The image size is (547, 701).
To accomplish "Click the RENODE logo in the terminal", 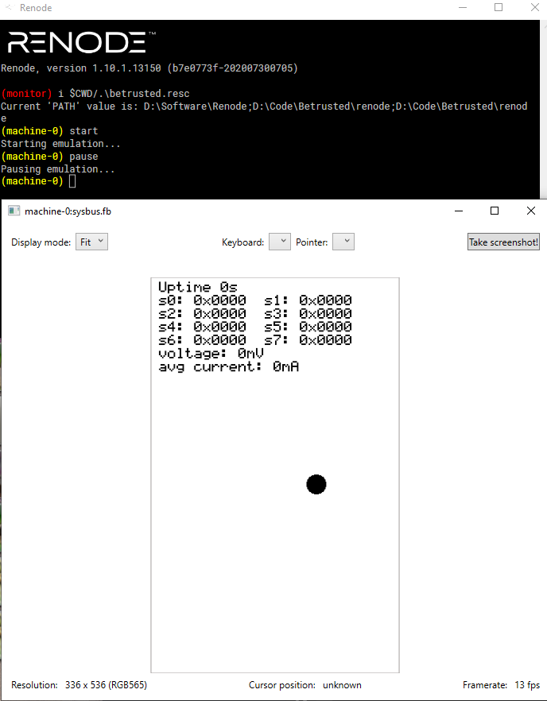I will tap(81, 42).
